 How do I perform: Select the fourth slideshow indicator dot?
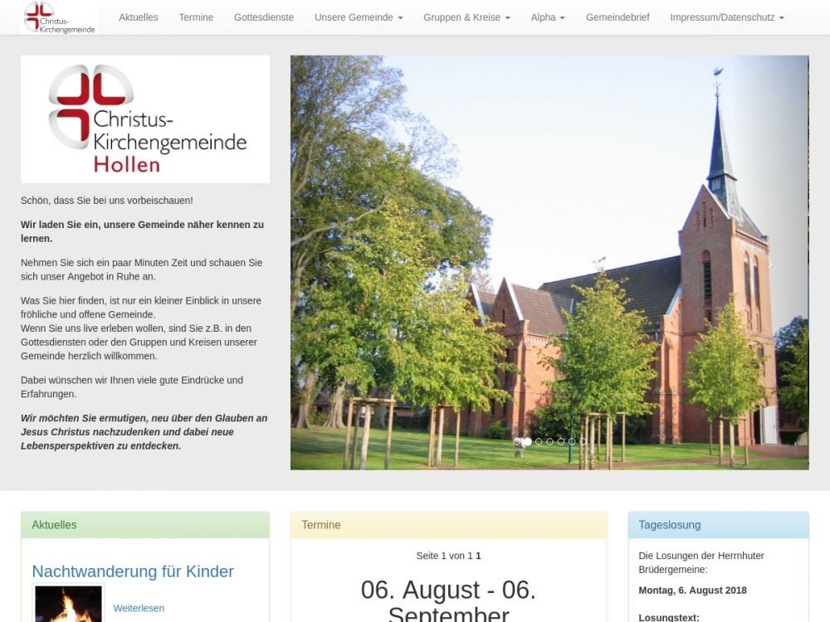click(549, 442)
